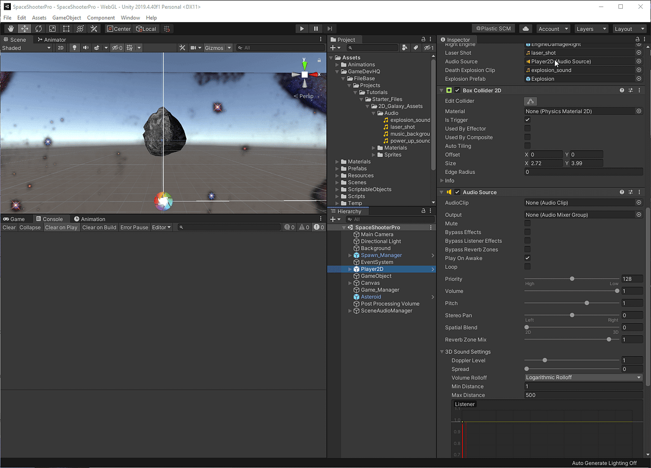Image resolution: width=651 pixels, height=468 pixels.
Task: Select the Move tool in the toolbar
Action: [x=24, y=28]
